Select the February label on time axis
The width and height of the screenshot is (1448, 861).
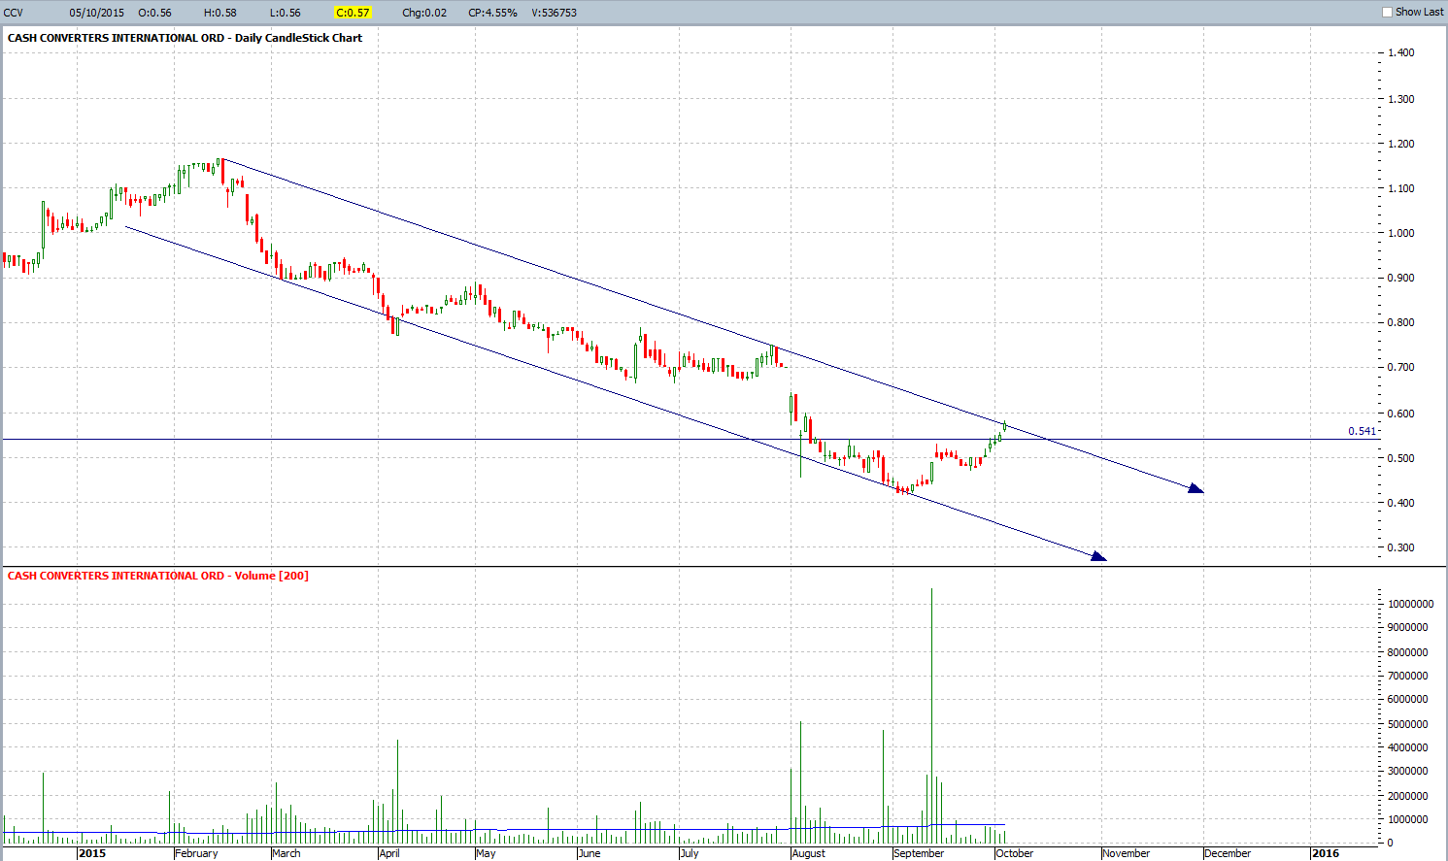[x=196, y=853]
